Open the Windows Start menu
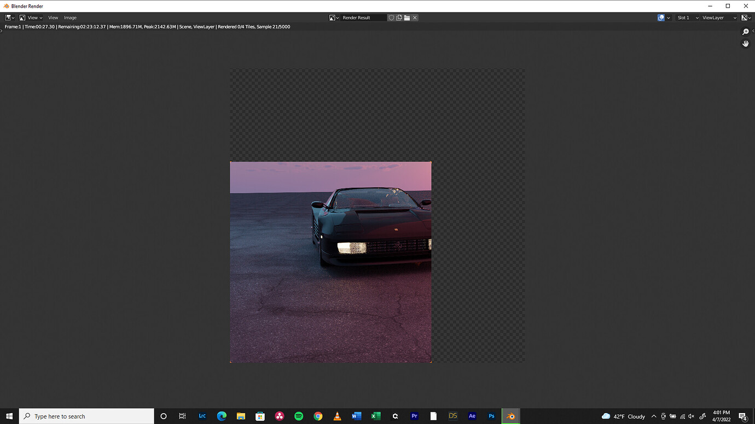 coord(9,416)
